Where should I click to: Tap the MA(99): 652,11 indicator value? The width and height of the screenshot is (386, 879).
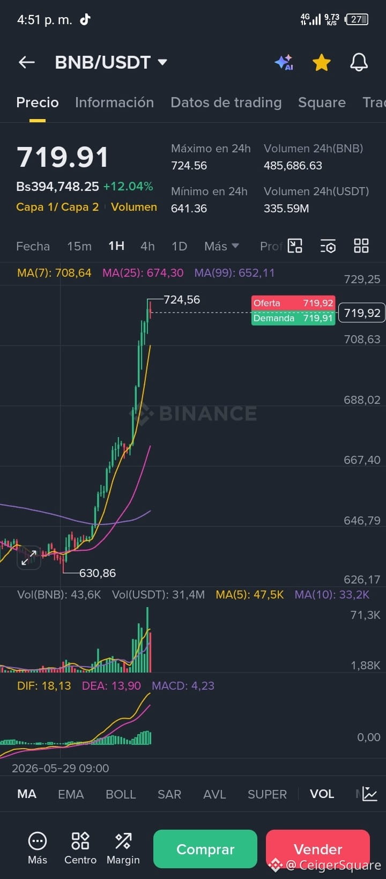(x=234, y=273)
